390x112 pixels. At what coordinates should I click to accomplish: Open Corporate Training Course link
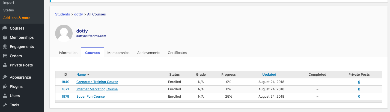97,82
